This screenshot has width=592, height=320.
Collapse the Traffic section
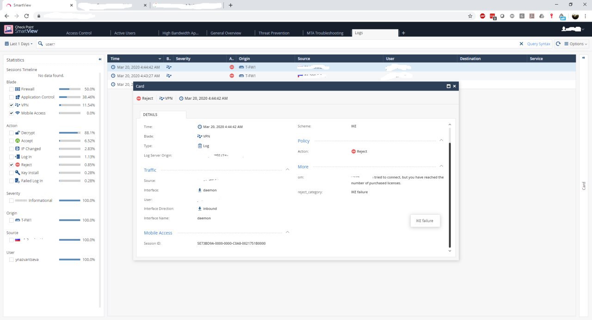tap(287, 170)
